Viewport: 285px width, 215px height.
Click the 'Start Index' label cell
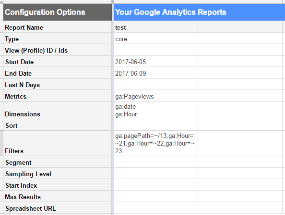58,185
